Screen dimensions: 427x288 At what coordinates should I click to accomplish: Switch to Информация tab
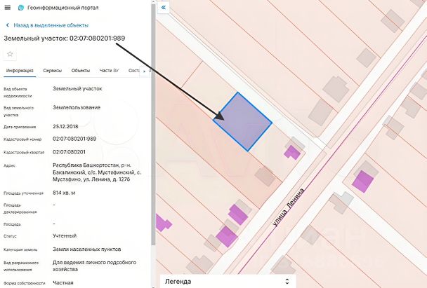click(20, 71)
